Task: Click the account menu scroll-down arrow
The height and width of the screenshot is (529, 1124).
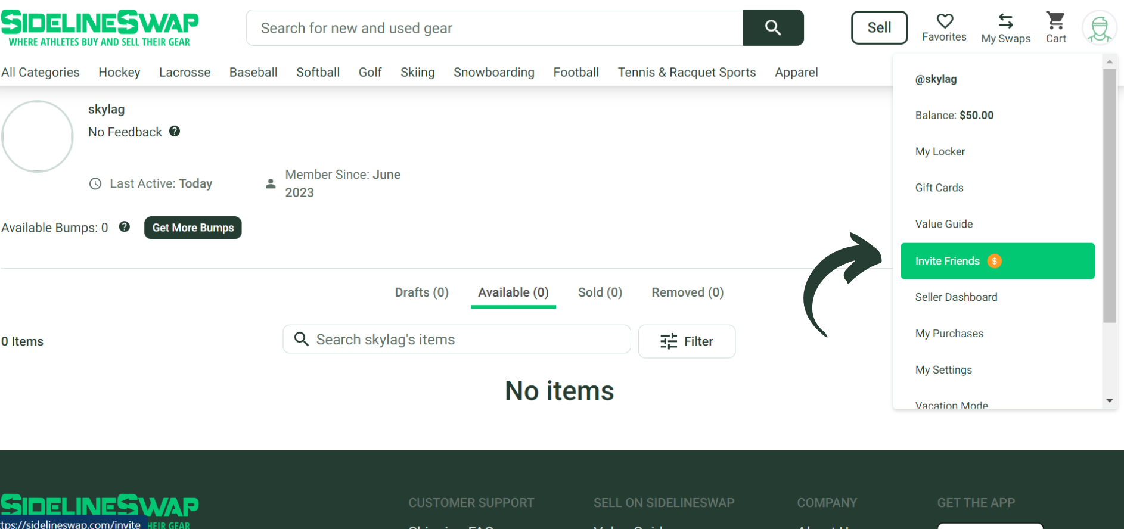Action: click(1109, 401)
